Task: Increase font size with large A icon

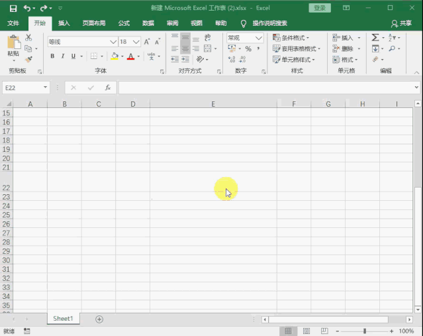Action: (147, 42)
